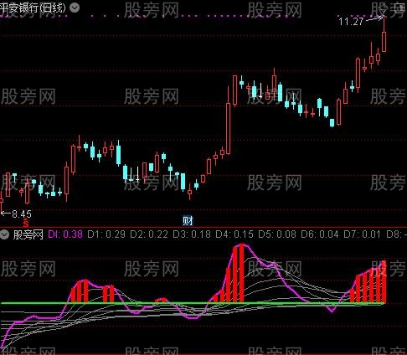Viewport: 407px width, 355px height.
Task: Select the D7: 0.01 indicator value
Action: [x=362, y=234]
